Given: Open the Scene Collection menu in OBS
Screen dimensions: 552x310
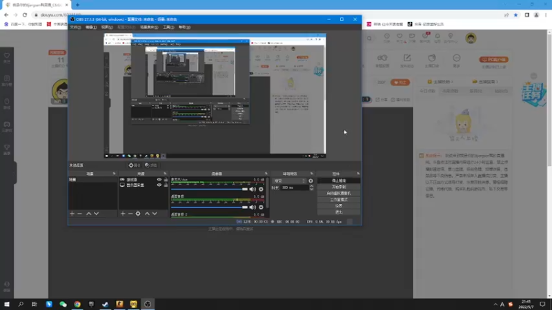Looking at the screenshot, I should (x=149, y=27).
